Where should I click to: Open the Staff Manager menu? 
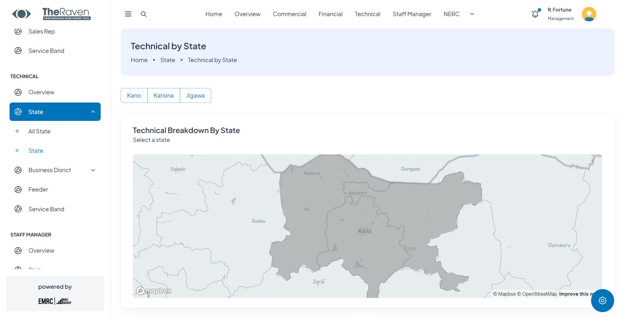pyautogui.click(x=412, y=14)
